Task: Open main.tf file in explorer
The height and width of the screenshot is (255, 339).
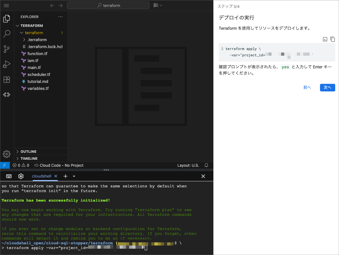Action: [x=34, y=67]
